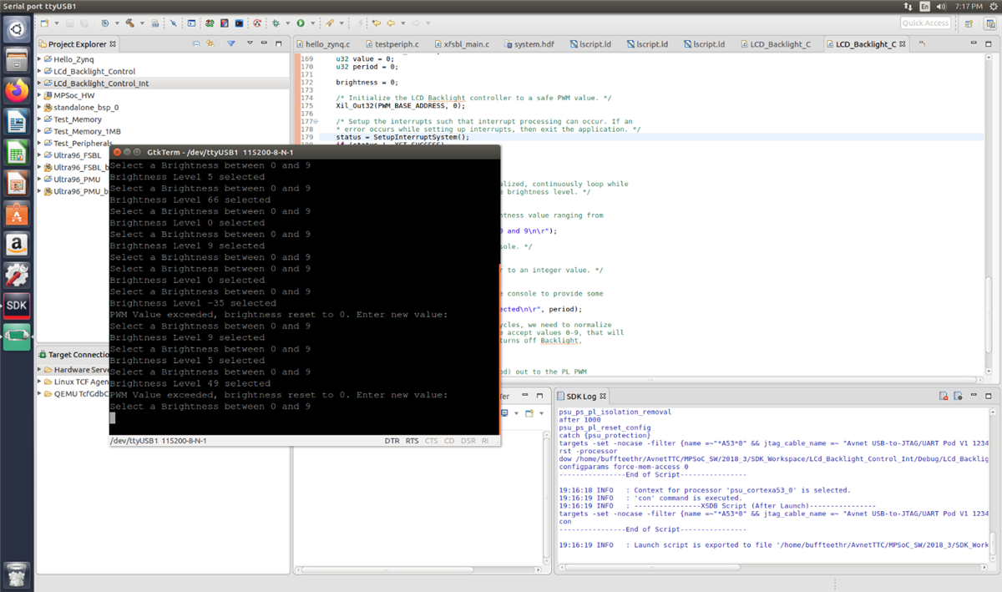Launch Firefox from the dock

click(17, 90)
